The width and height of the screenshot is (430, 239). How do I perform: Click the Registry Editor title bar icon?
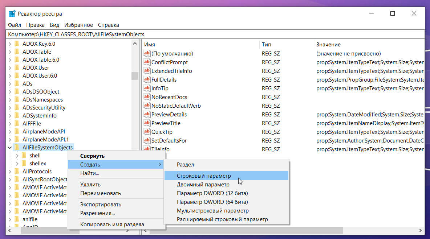(x=12, y=14)
